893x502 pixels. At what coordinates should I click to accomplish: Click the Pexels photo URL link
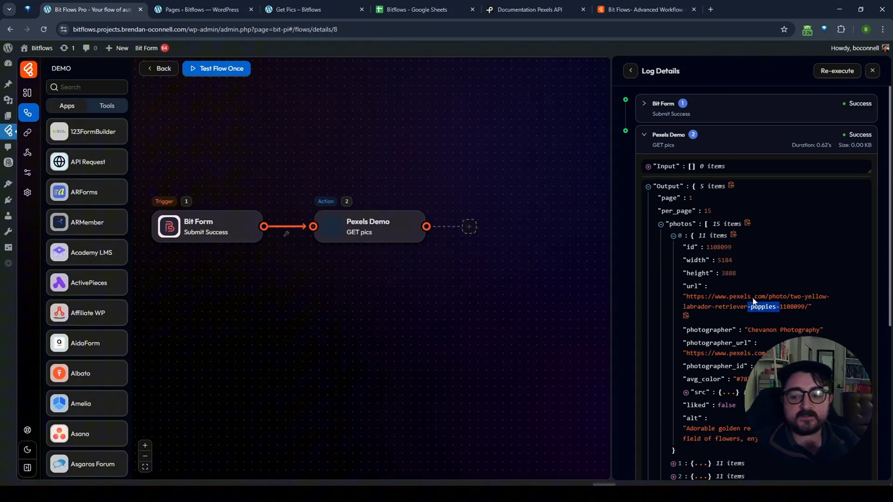point(754,301)
